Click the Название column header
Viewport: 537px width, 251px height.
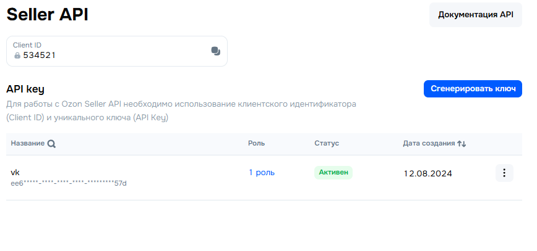27,143
